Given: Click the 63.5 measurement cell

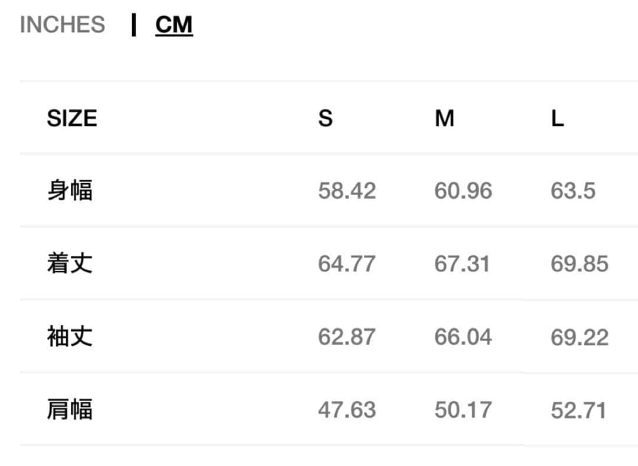Looking at the screenshot, I should click(x=573, y=191).
